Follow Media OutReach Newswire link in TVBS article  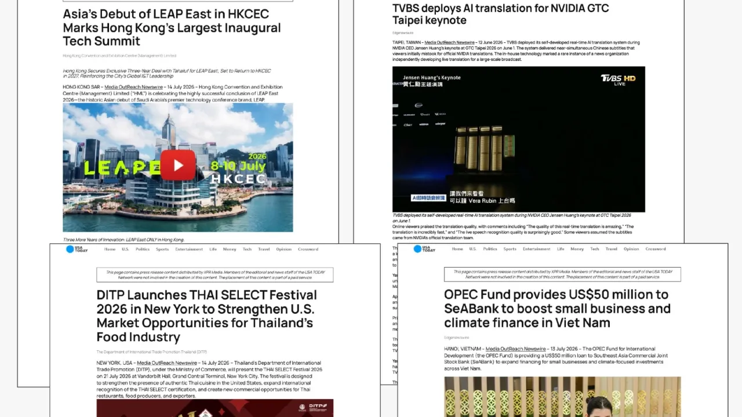pos(449,42)
